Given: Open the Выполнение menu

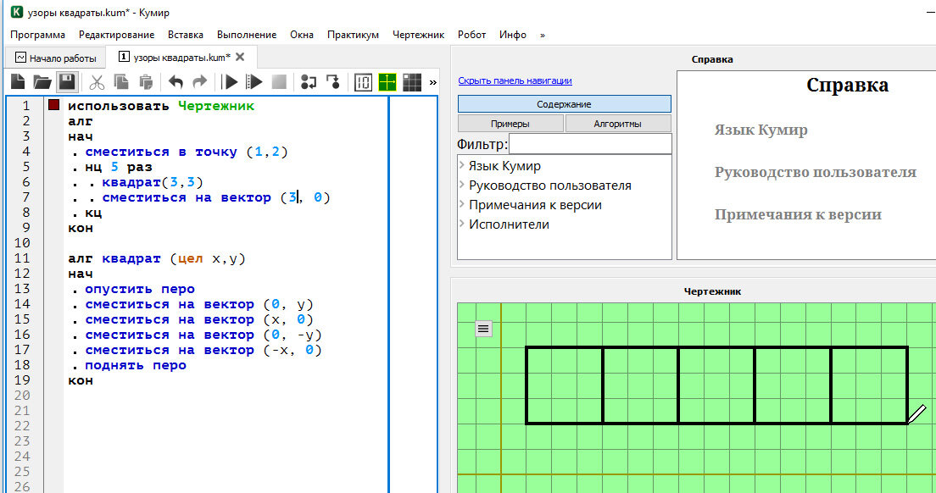Looking at the screenshot, I should pyautogui.click(x=247, y=35).
